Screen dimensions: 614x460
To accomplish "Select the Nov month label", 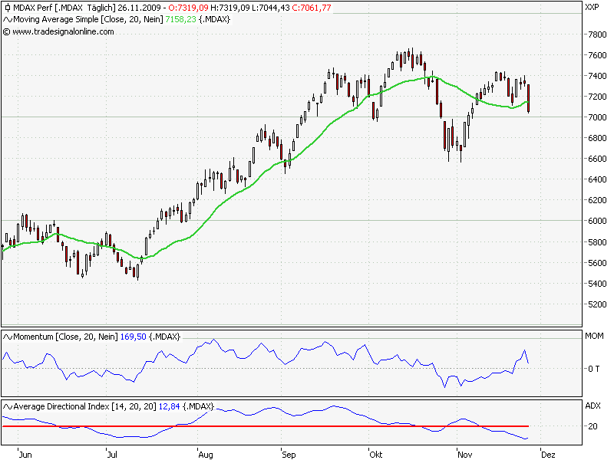I will point(464,454).
